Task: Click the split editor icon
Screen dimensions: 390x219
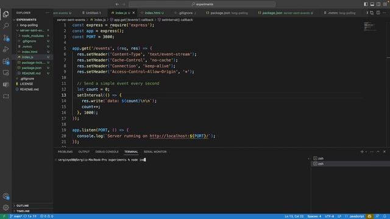Action: click(x=378, y=13)
